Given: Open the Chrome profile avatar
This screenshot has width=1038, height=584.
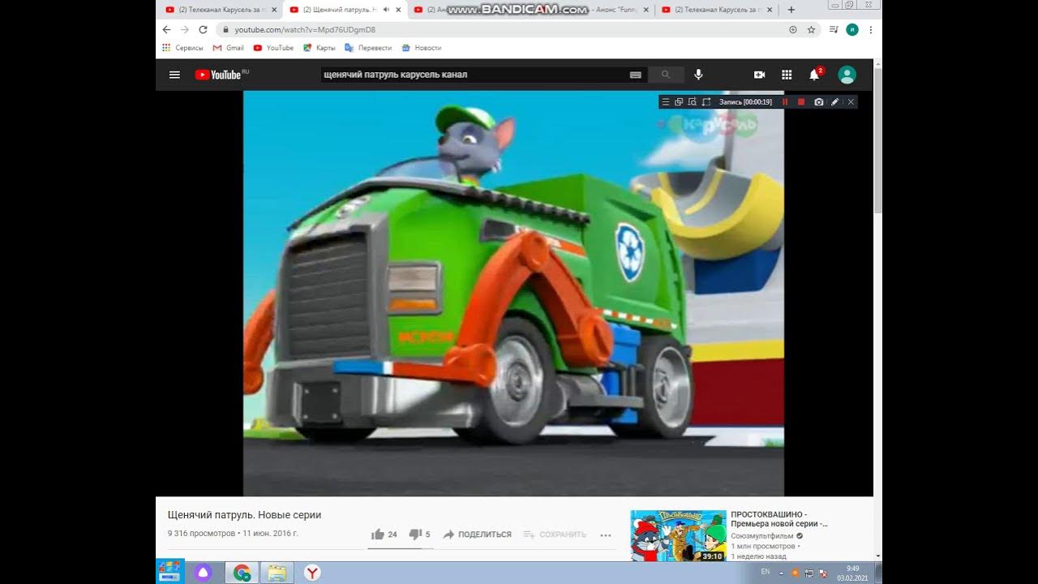Looking at the screenshot, I should [852, 29].
